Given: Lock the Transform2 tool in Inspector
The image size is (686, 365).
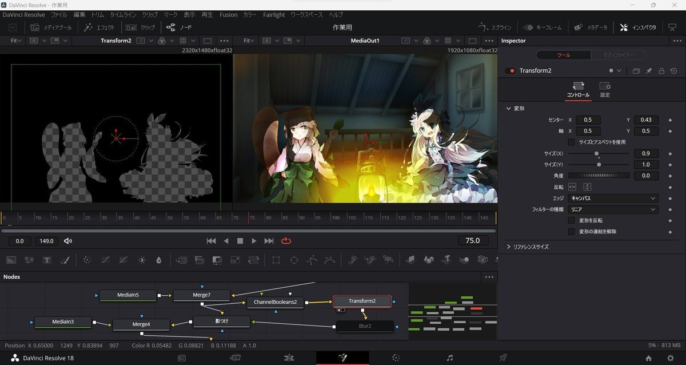Looking at the screenshot, I should click(661, 71).
